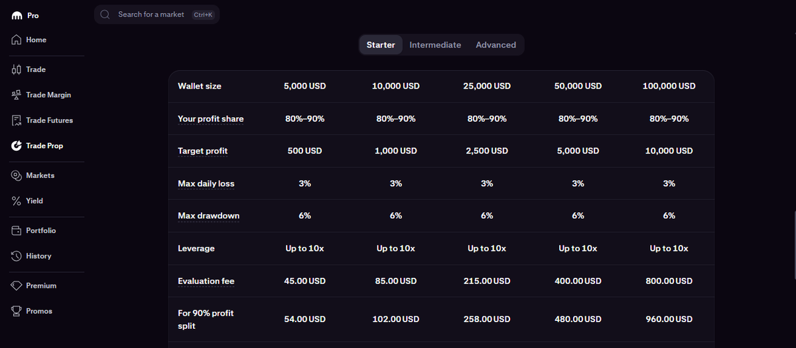Click the 54.00 USD fee value
The image size is (796, 348).
[304, 319]
